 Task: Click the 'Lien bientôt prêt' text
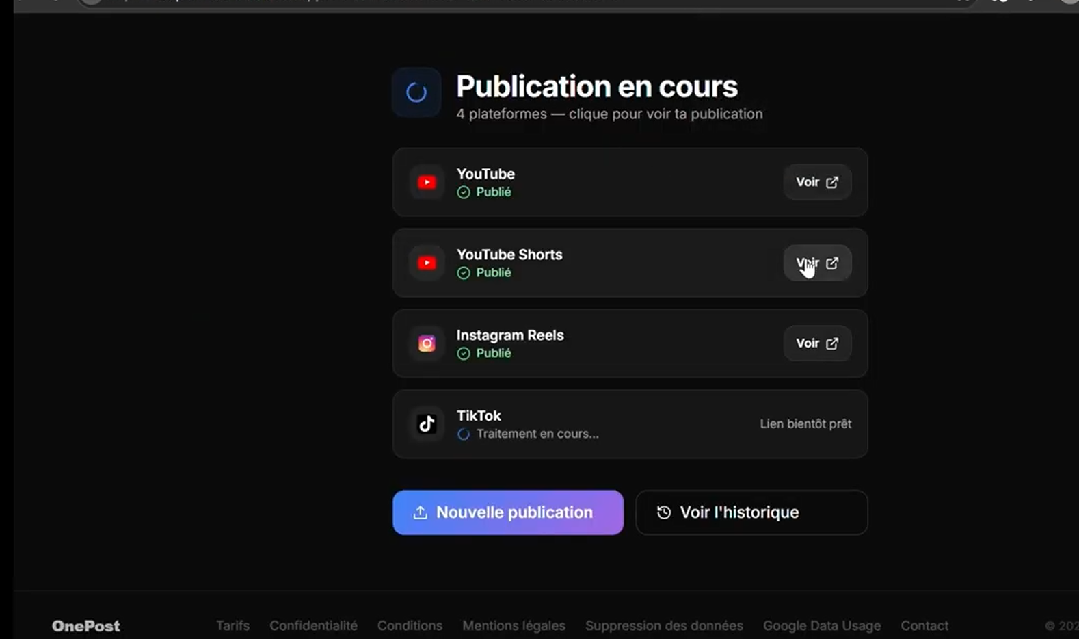point(805,424)
